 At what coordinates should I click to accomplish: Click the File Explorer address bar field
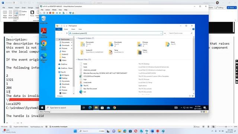click(116, 33)
